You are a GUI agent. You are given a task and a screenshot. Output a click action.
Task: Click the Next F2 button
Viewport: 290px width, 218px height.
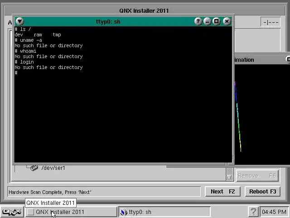click(222, 191)
